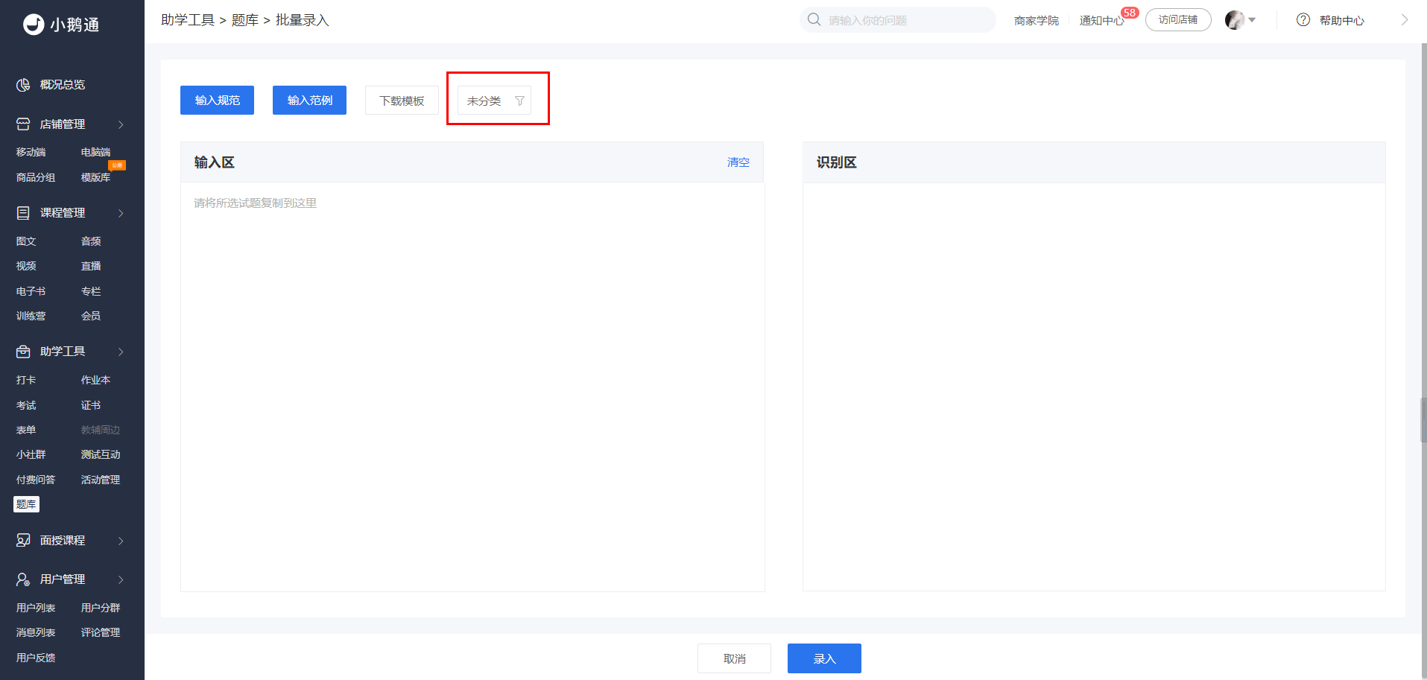This screenshot has height=680, width=1427.
Task: Open 专栏 section
Action: point(91,291)
